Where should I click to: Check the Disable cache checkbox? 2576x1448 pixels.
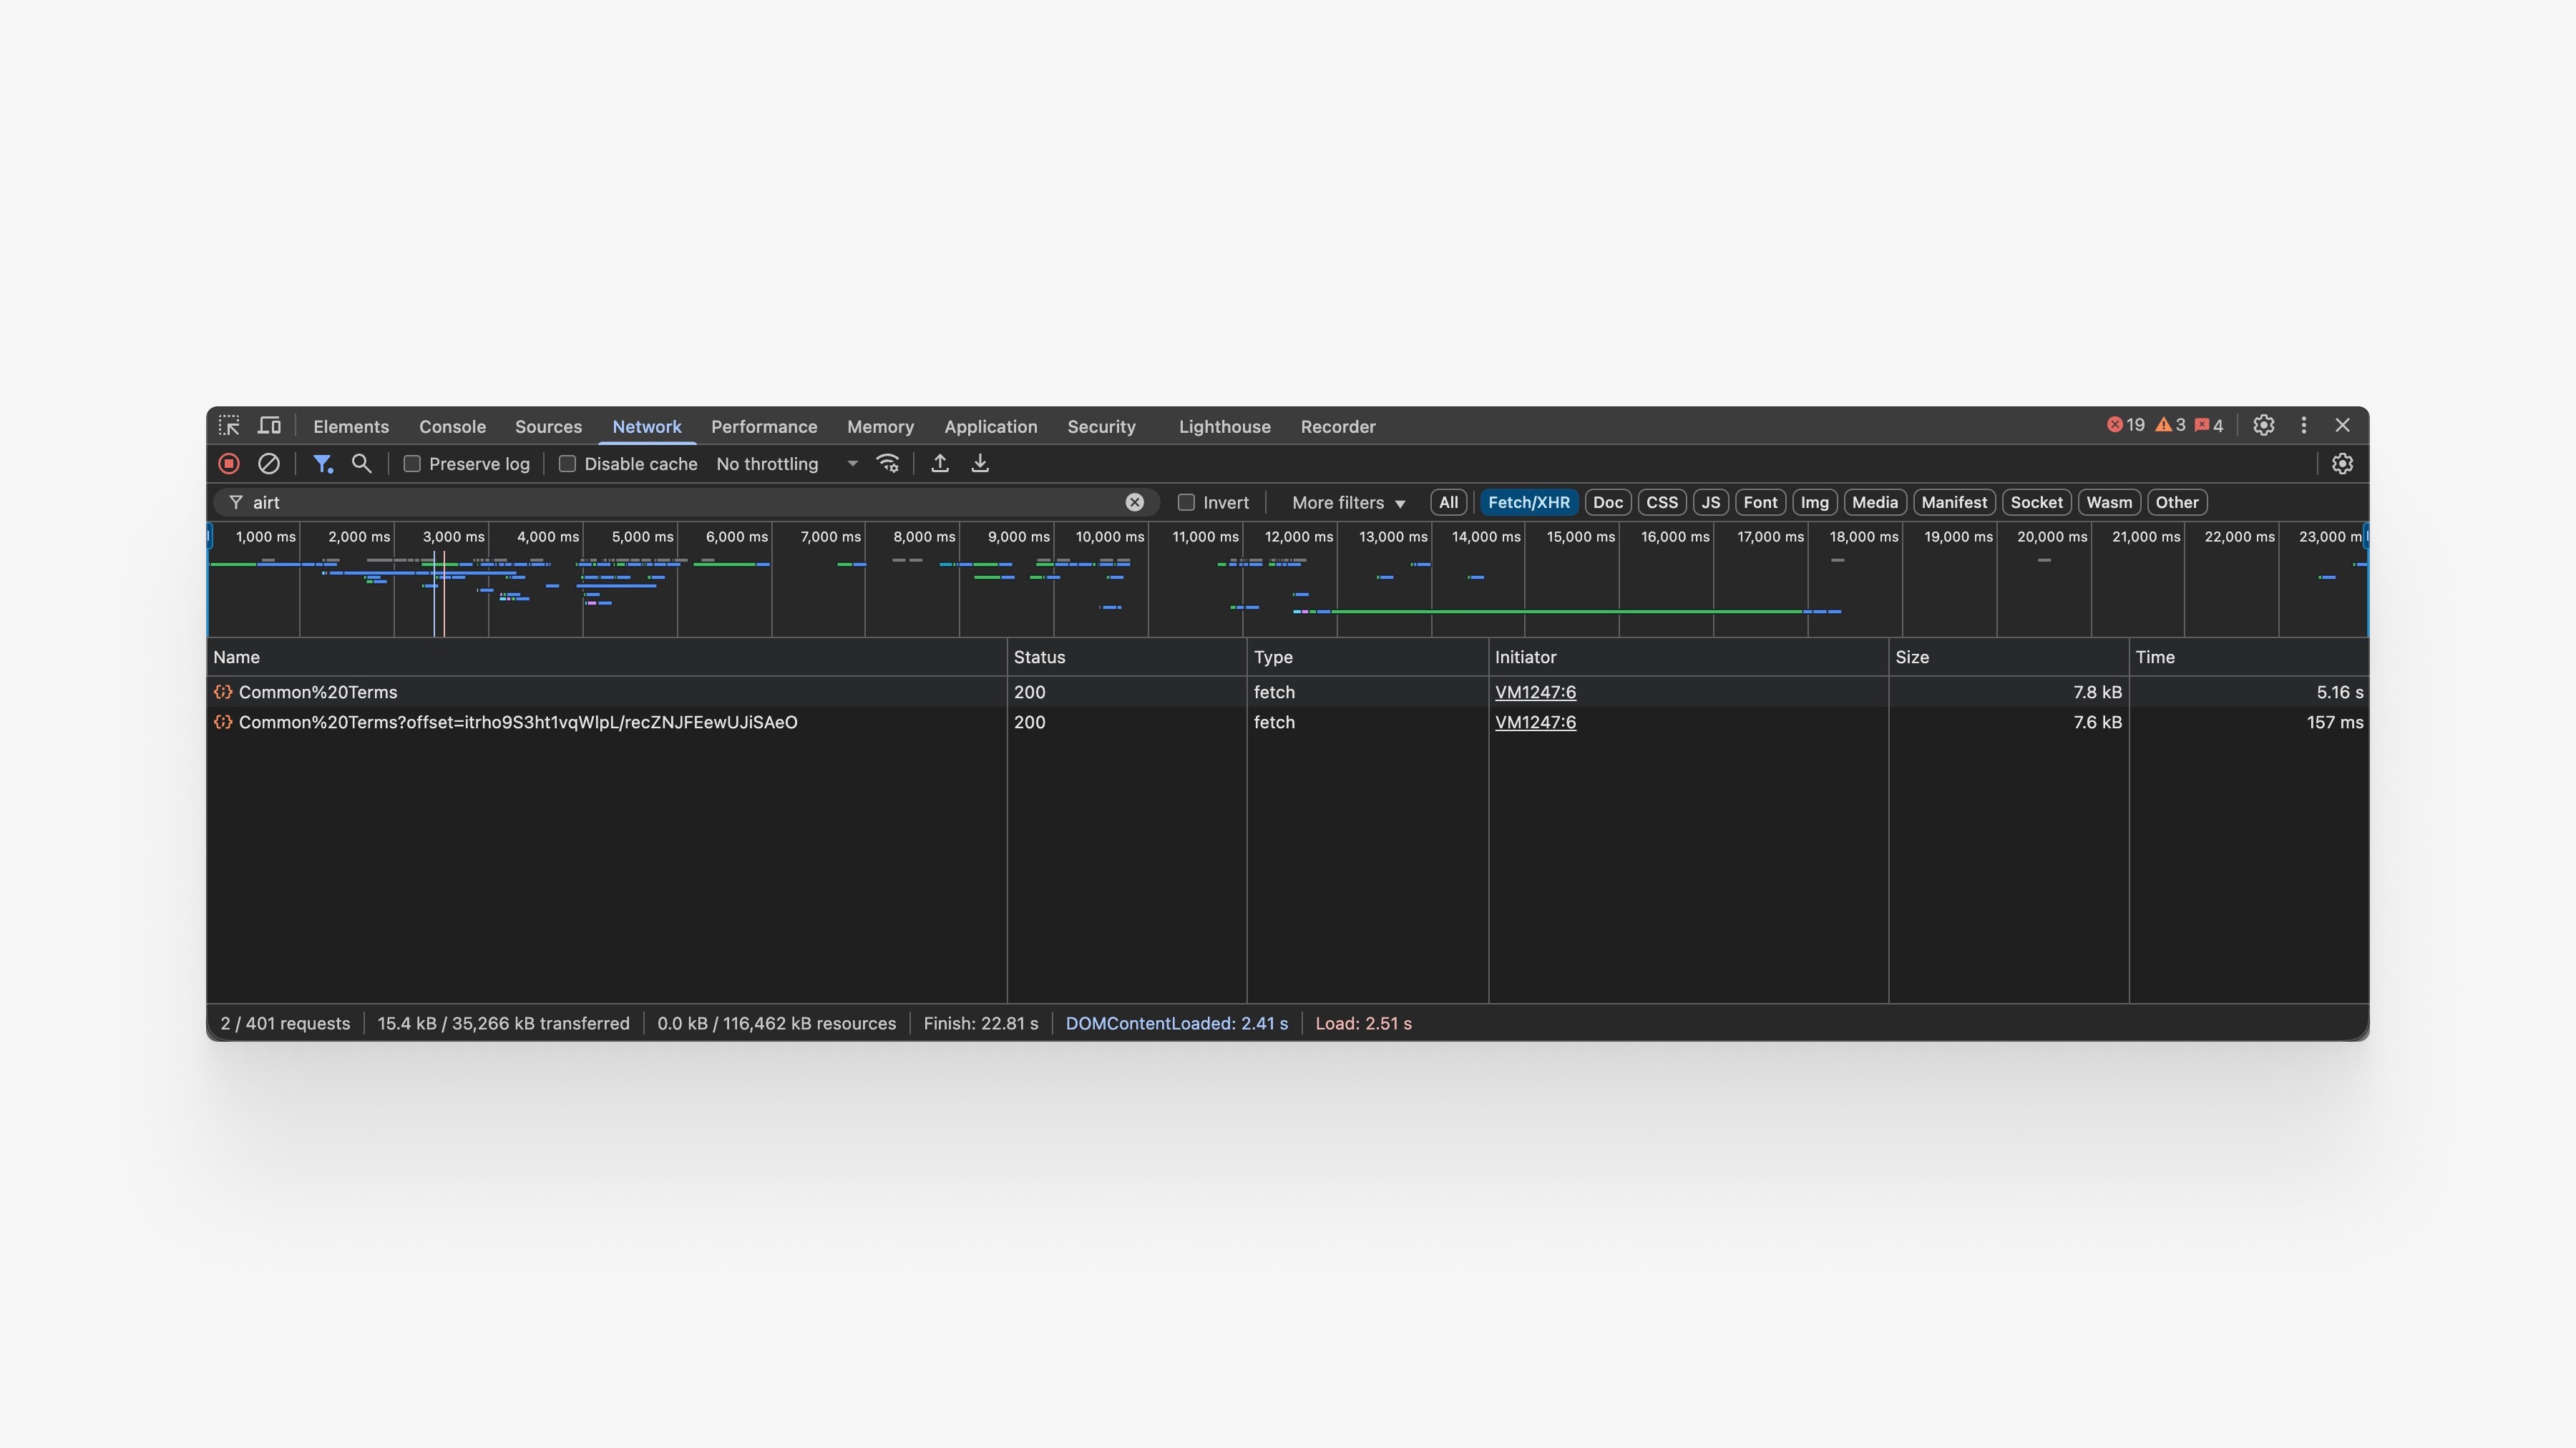click(x=567, y=464)
